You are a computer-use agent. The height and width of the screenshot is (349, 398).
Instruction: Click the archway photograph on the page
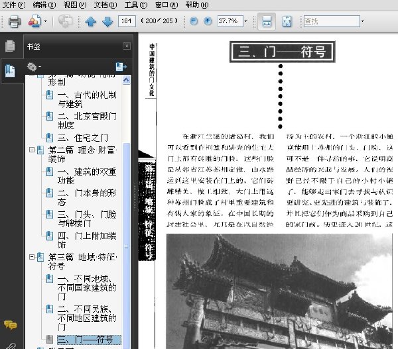[x=279, y=291]
